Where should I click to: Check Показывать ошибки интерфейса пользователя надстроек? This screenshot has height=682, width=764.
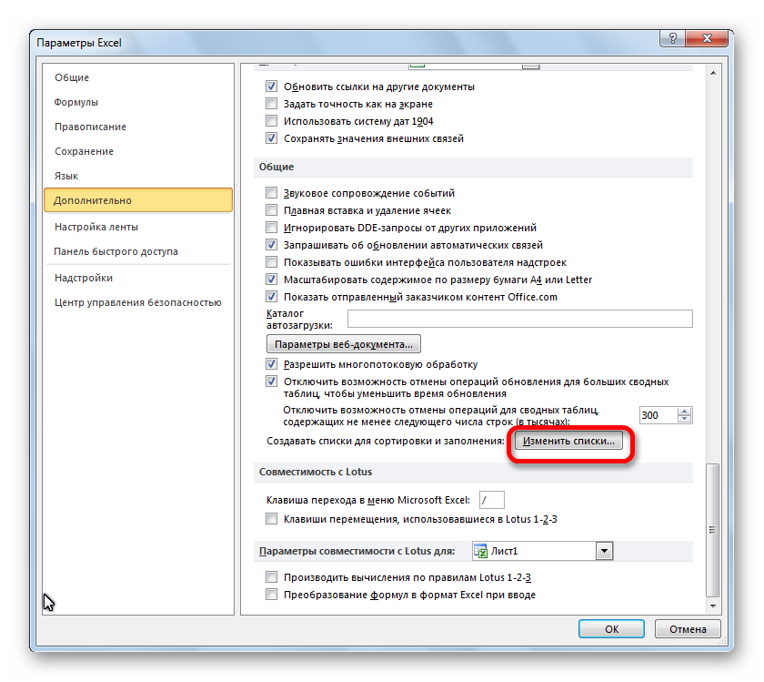point(271,262)
